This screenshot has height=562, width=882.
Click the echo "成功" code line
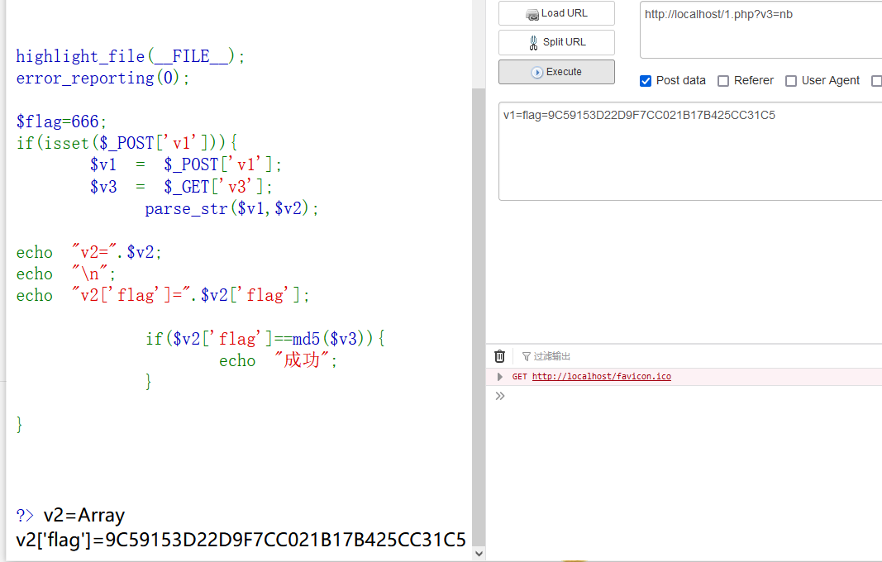(278, 360)
